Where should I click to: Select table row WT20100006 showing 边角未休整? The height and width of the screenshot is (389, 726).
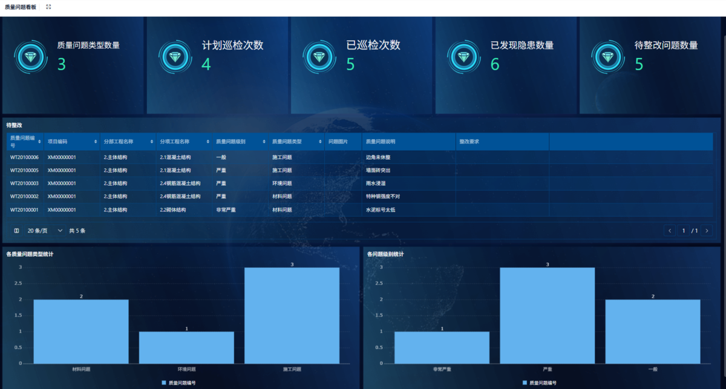click(x=181, y=157)
